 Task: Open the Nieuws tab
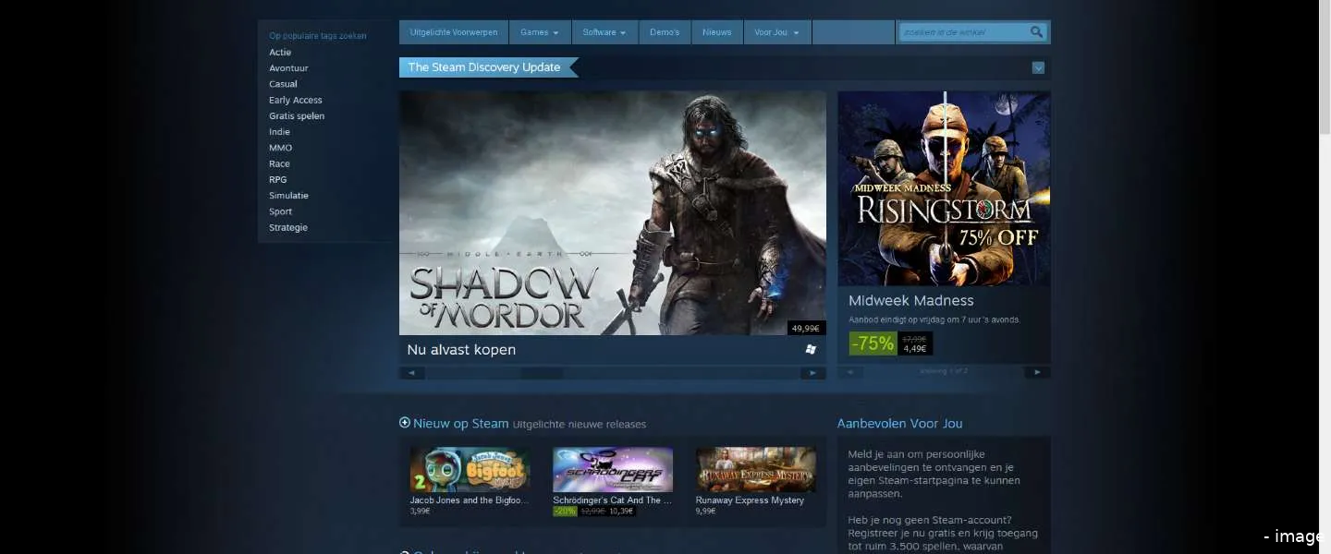coord(716,32)
